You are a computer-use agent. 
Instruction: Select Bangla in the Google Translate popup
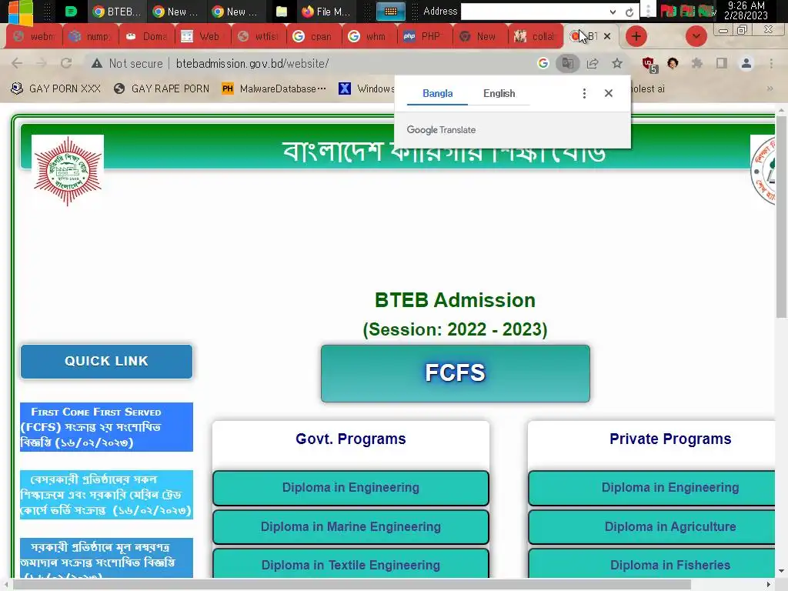437,93
